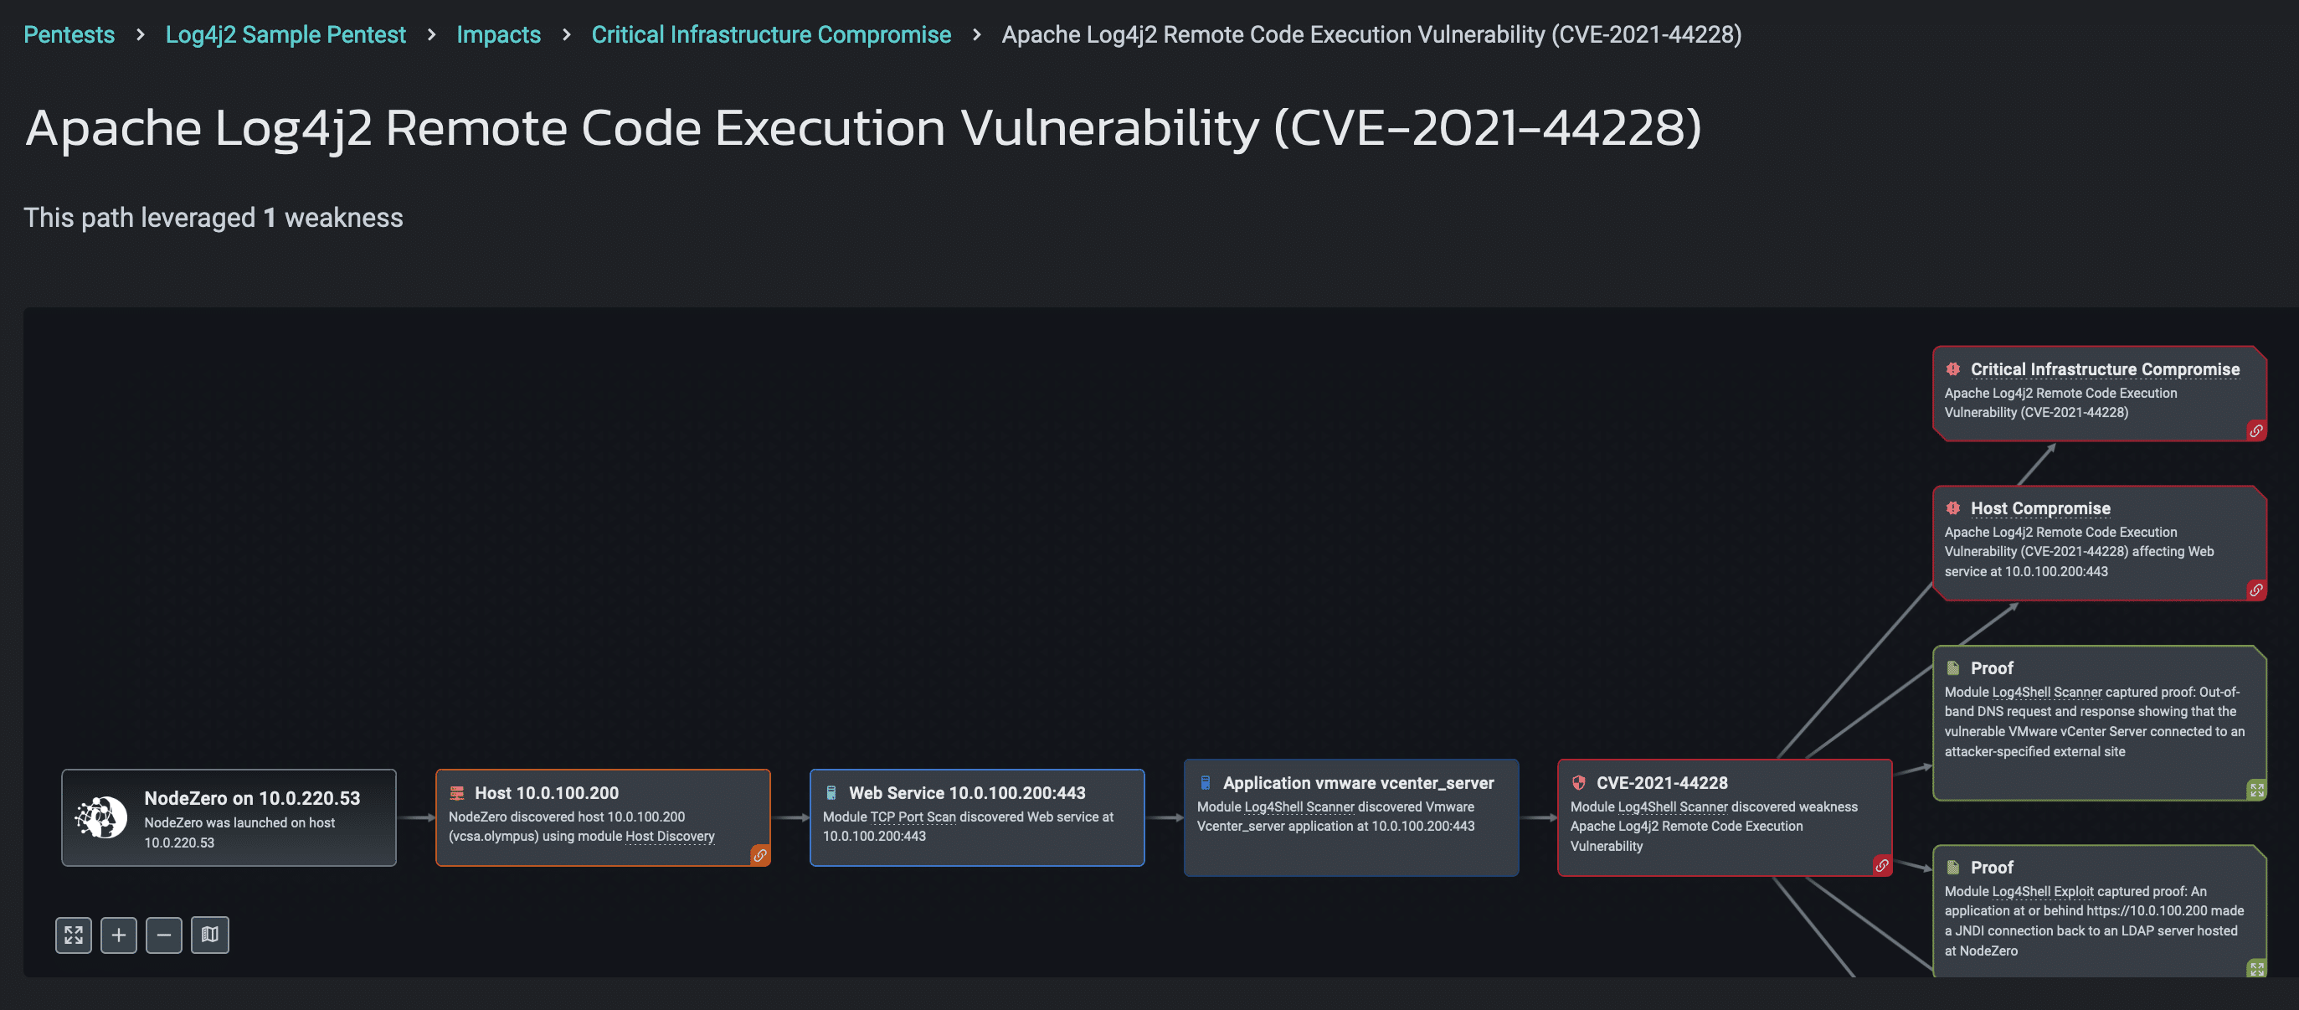Image resolution: width=2299 pixels, height=1010 pixels.
Task: Expand the Log4Shell Scanner Proof card
Action: tap(2257, 789)
